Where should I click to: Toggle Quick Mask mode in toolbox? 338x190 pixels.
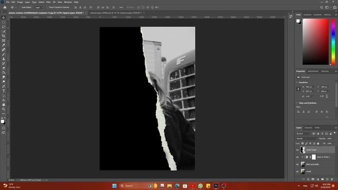point(4,128)
